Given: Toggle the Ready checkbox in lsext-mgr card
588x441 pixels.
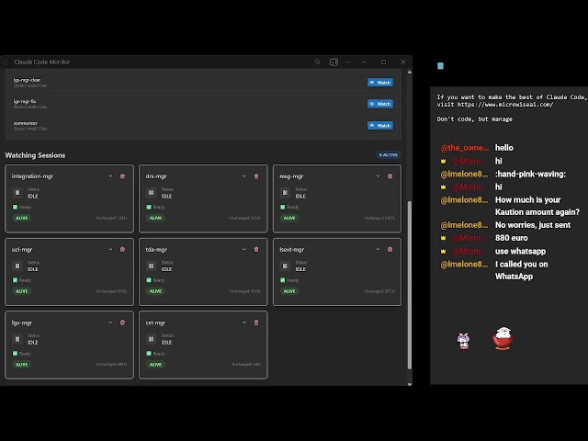Looking at the screenshot, I should 283,280.
